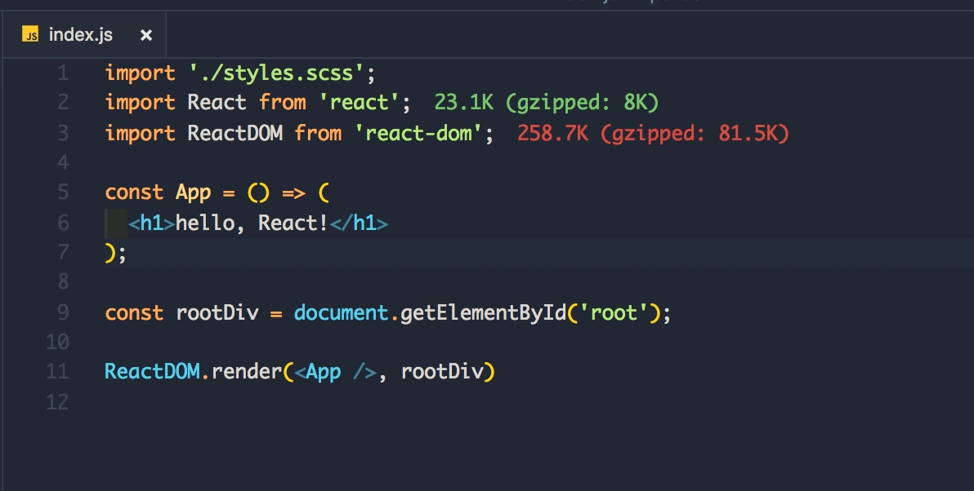The width and height of the screenshot is (974, 491).
Task: Click the 'root' string argument
Action: tap(614, 313)
